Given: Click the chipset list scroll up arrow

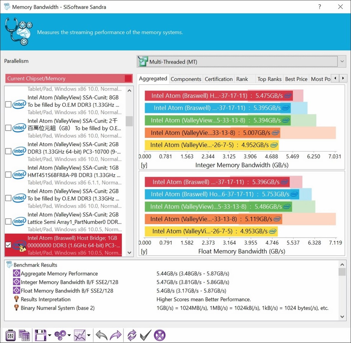Looking at the screenshot, I should coord(129,91).
